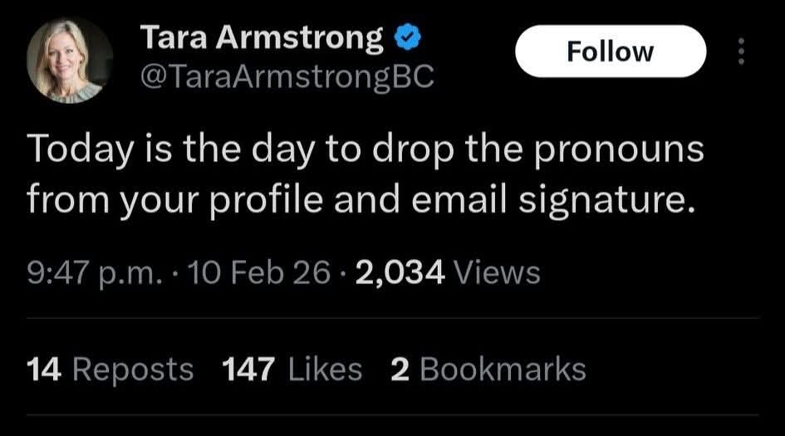View the 2,034 view count number
The width and height of the screenshot is (785, 436).
click(x=400, y=272)
